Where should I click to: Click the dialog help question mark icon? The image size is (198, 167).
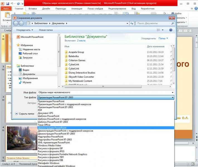coord(171,30)
